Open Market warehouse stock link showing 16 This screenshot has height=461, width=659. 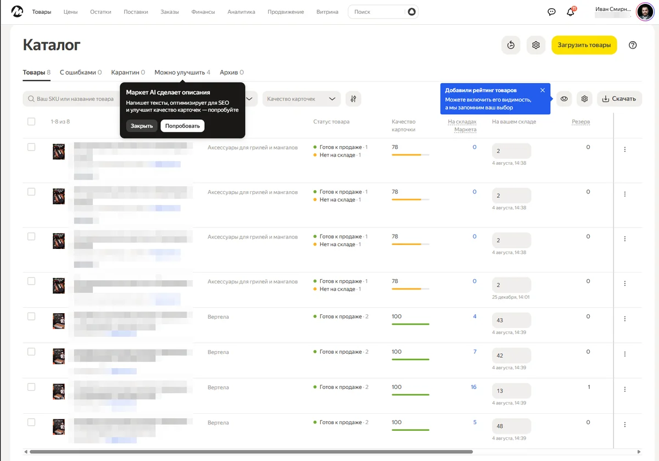(x=473, y=387)
